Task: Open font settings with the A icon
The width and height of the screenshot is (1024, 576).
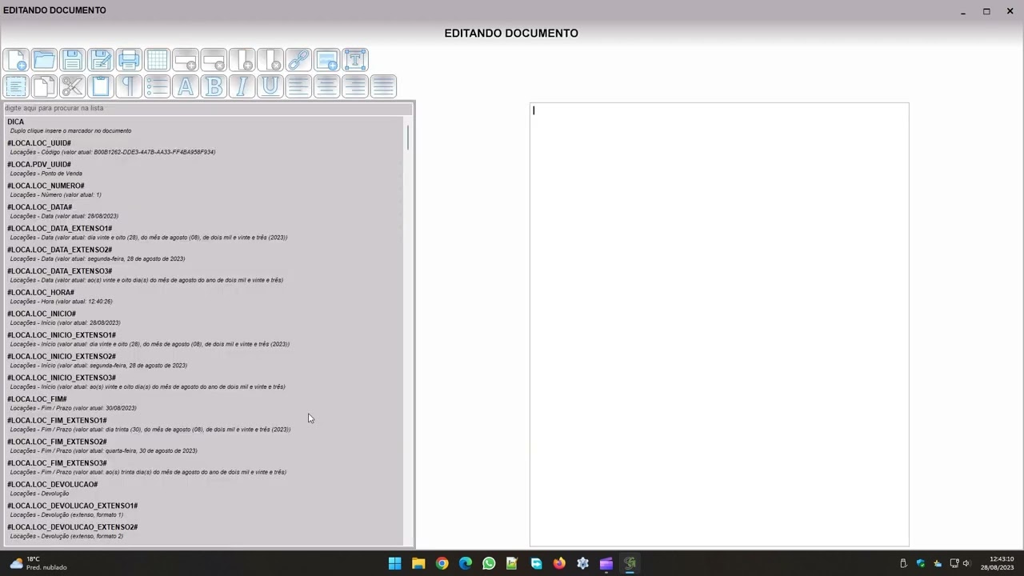Action: [x=186, y=86]
